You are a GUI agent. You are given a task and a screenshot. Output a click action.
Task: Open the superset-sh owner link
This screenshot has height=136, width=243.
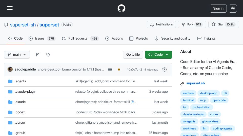(x=23, y=25)
